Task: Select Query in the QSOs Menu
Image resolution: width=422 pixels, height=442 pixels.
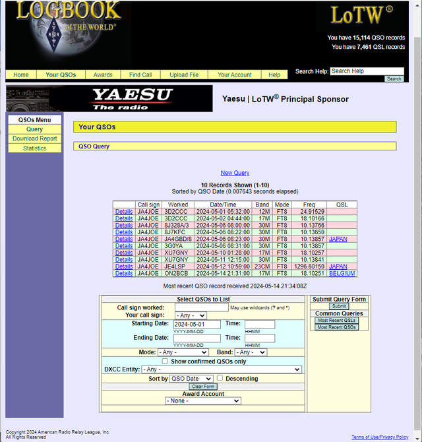Action: tap(35, 129)
